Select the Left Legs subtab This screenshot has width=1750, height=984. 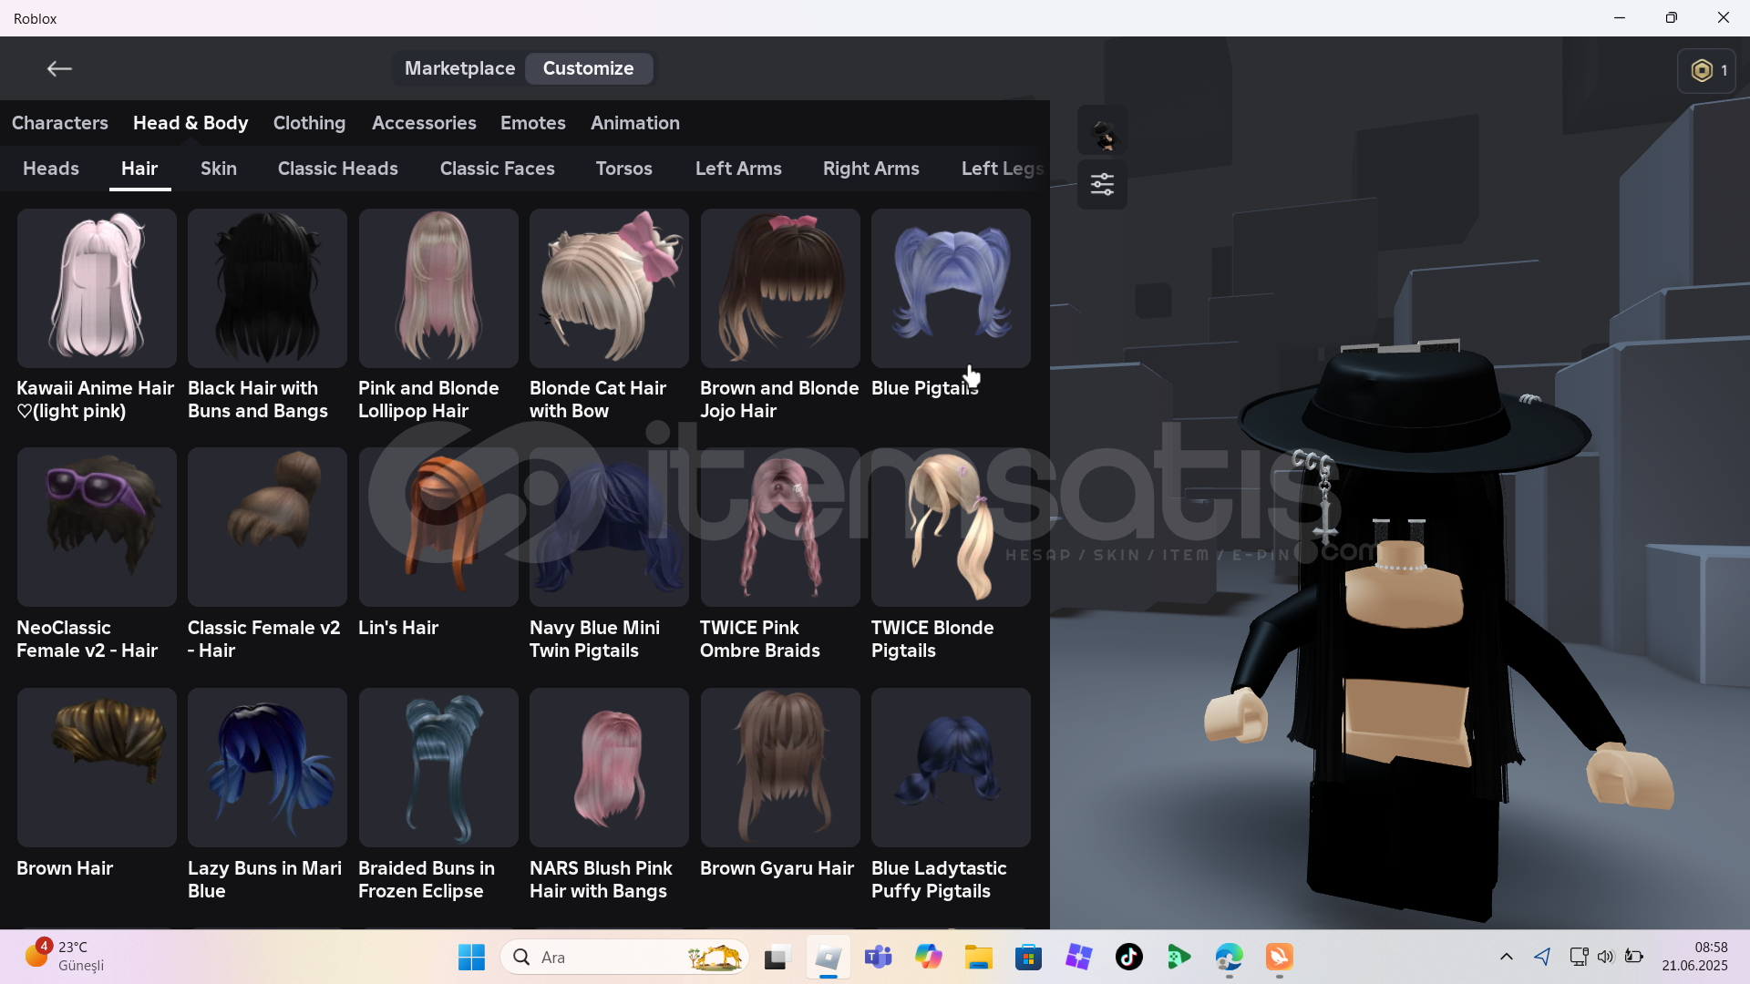(x=1003, y=169)
